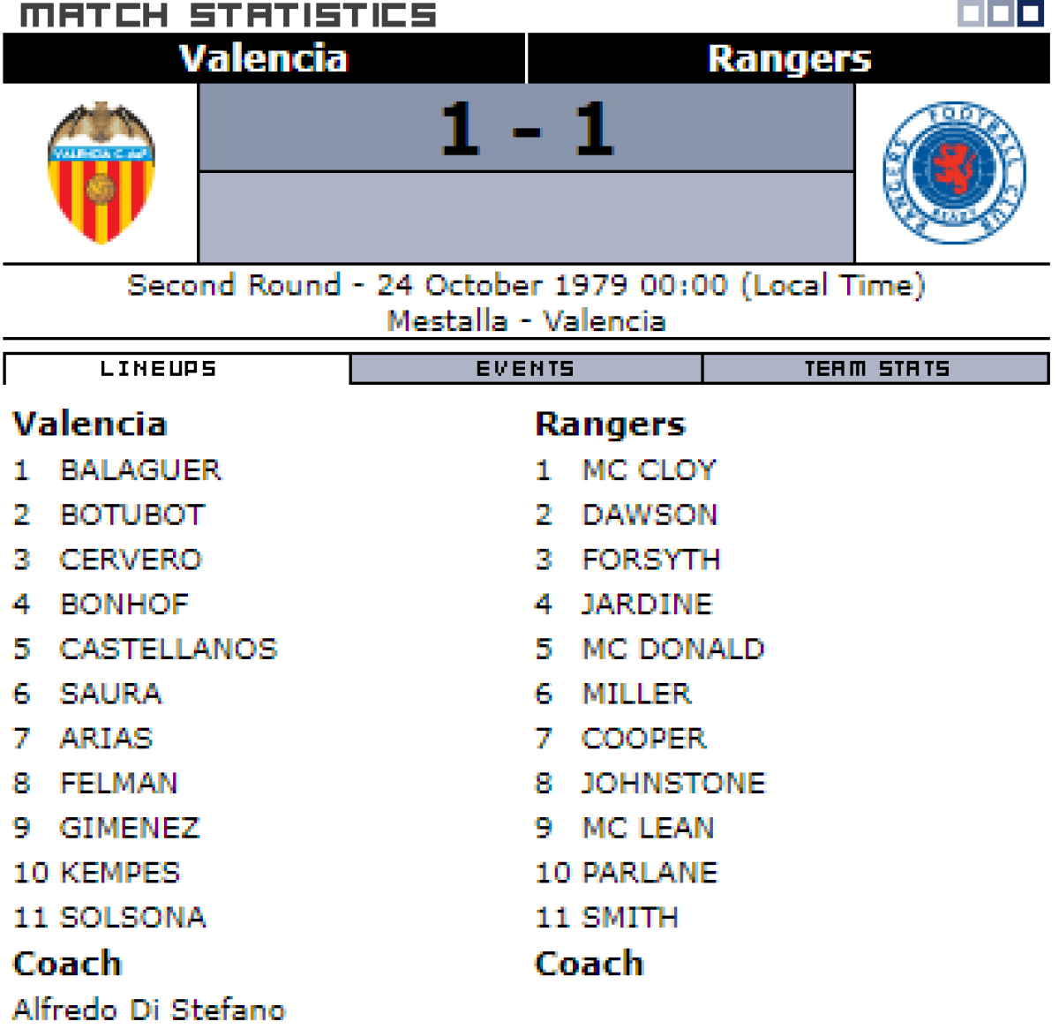Click the Mestalla - Valencia venue text
The height and width of the screenshot is (1029, 1059).
tap(526, 321)
